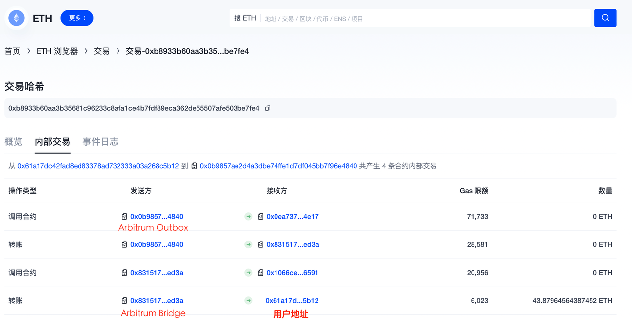Open sender address 0x61a17dc42fad...5b12 in summary
632x323 pixels.
coord(98,166)
